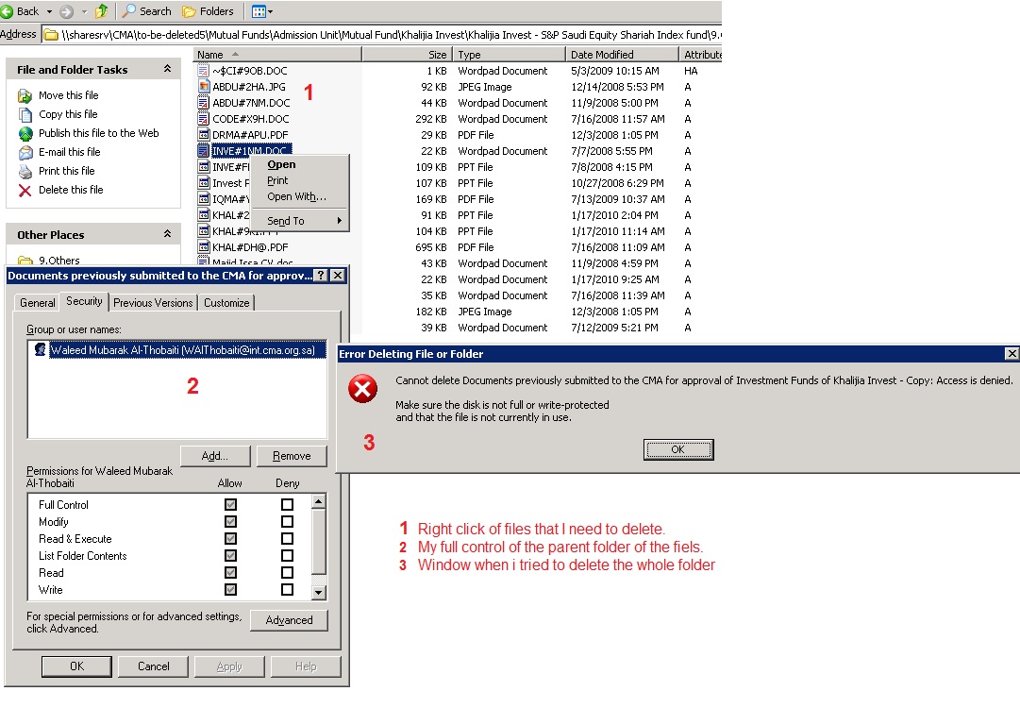Click the permissions list scroll-down arrow

(x=318, y=592)
